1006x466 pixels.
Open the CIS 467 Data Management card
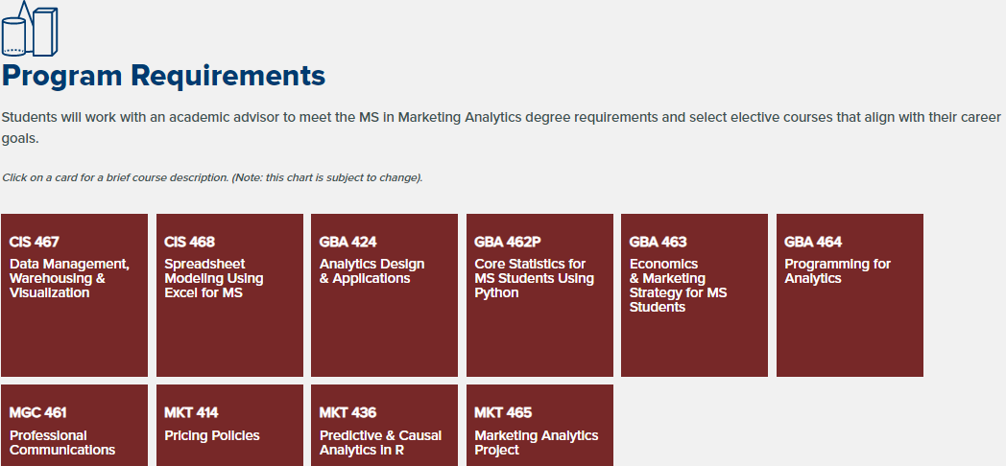pyautogui.click(x=75, y=295)
